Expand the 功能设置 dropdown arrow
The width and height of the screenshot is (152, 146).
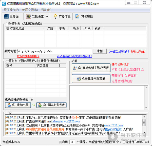tap(47, 16)
